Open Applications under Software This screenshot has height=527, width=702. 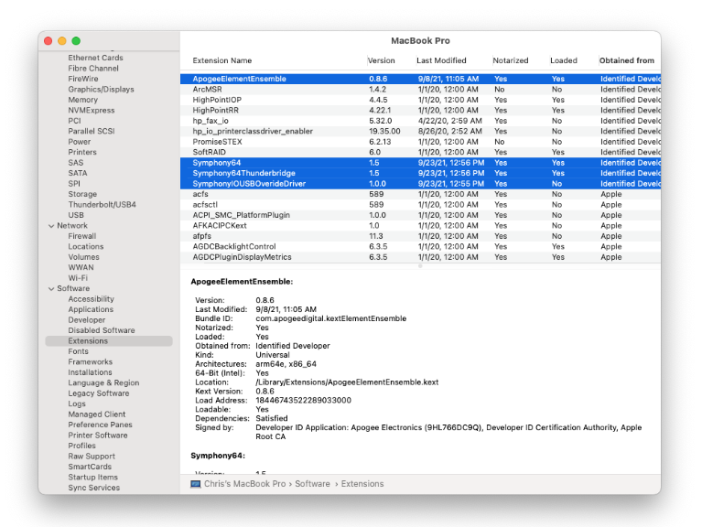91,309
